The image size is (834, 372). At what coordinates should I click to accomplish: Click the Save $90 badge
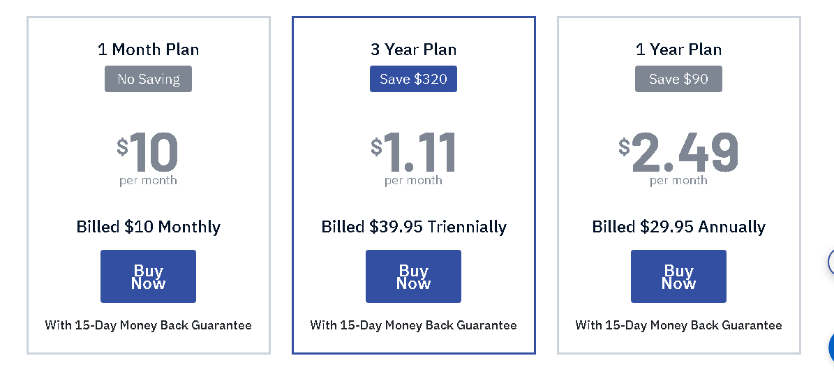(x=678, y=79)
